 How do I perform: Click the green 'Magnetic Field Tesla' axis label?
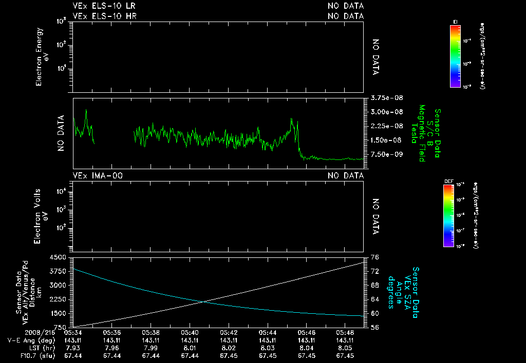[x=418, y=133]
